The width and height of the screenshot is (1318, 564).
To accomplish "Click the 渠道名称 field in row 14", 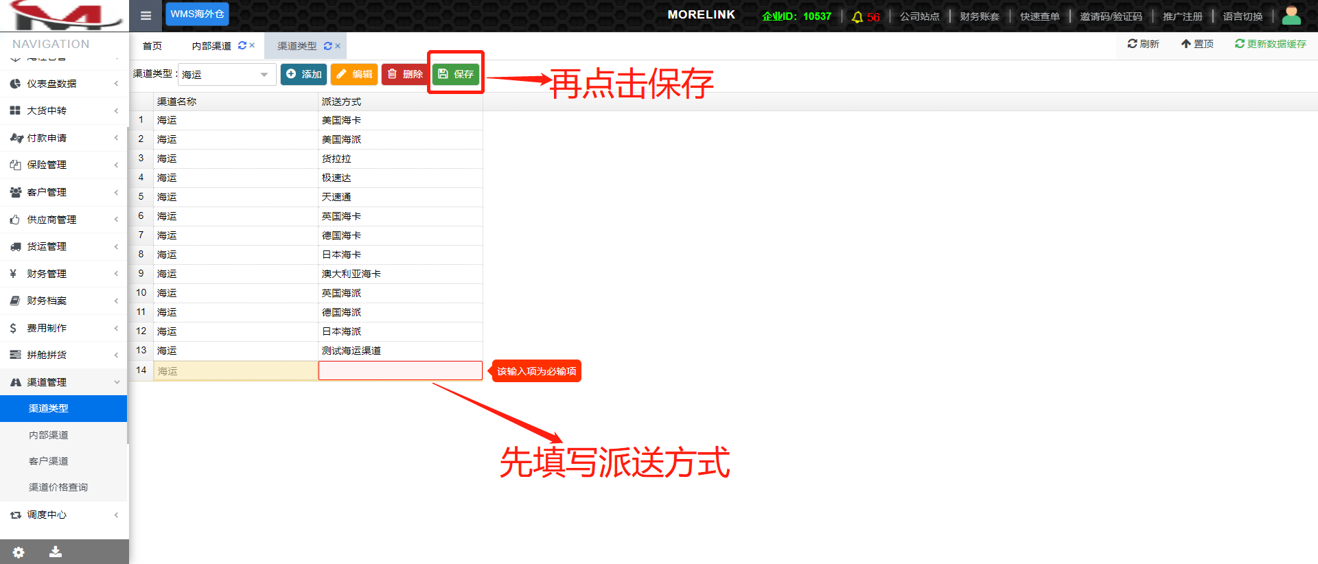I will click(235, 371).
